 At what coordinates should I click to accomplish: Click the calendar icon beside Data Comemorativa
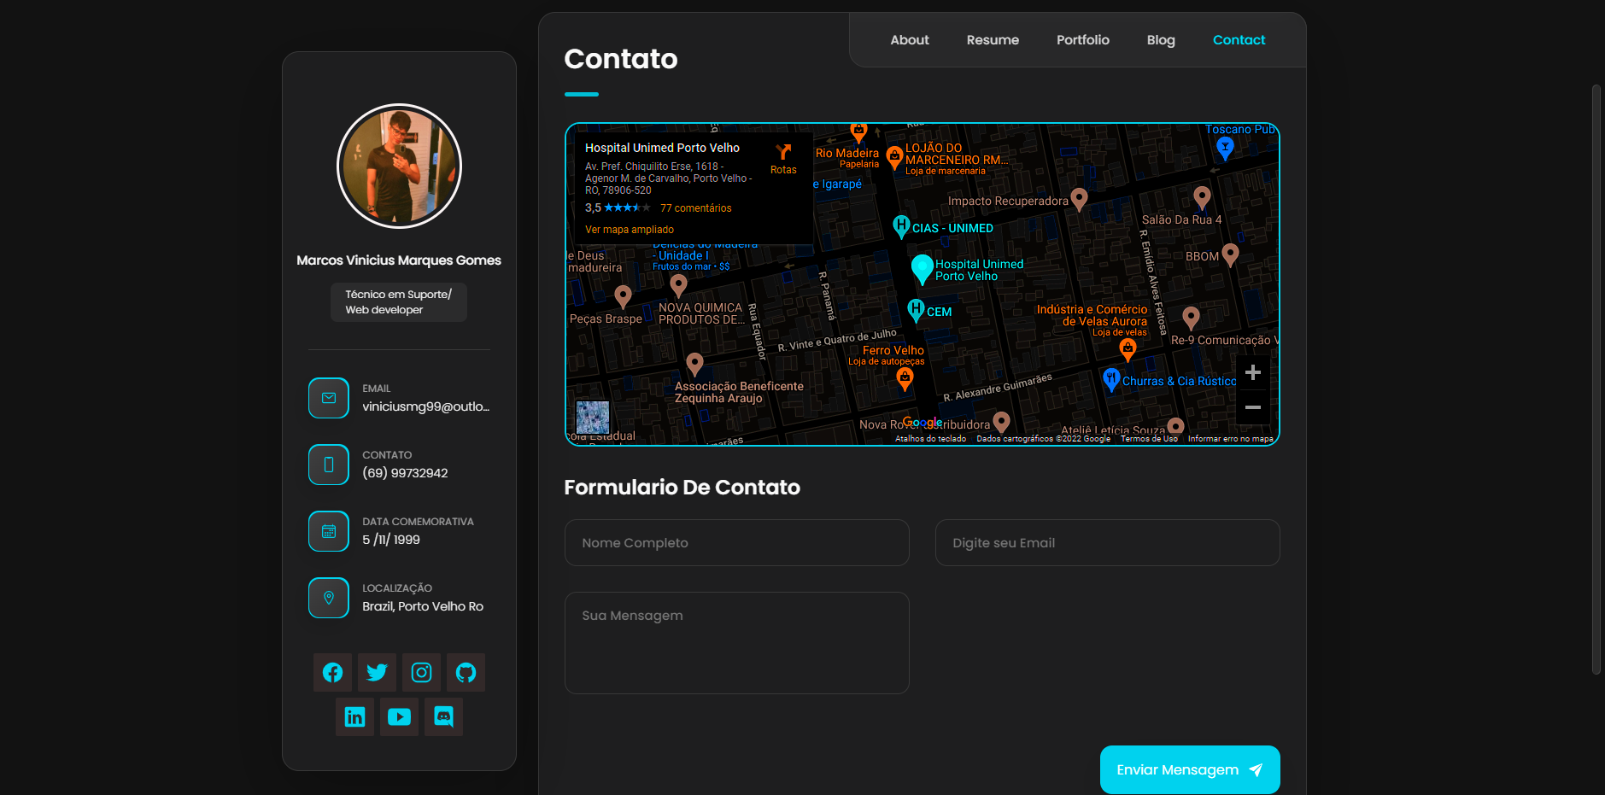click(x=329, y=531)
